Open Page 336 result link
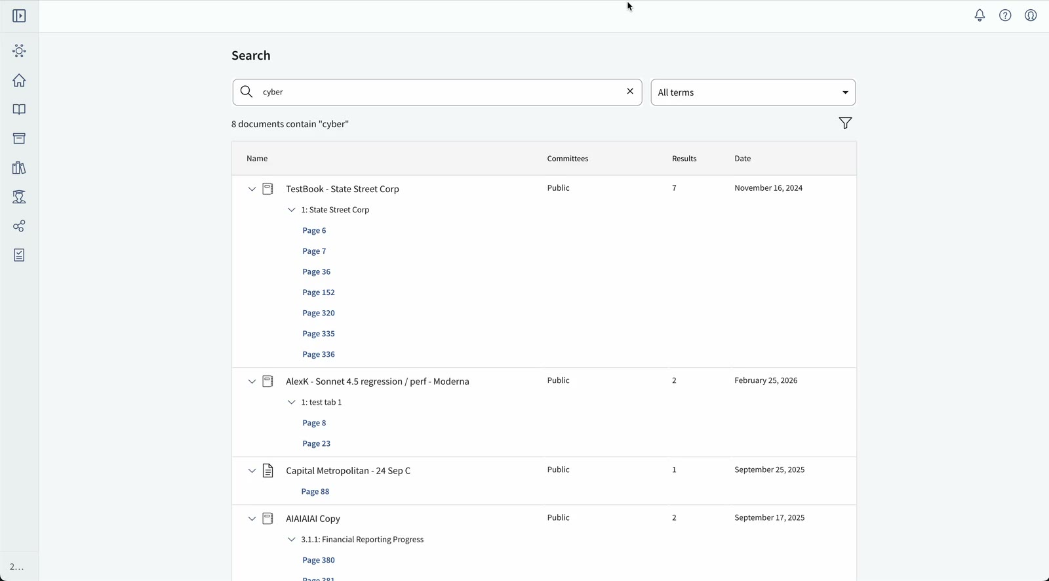Screen dimensions: 1049x581 tap(319, 354)
